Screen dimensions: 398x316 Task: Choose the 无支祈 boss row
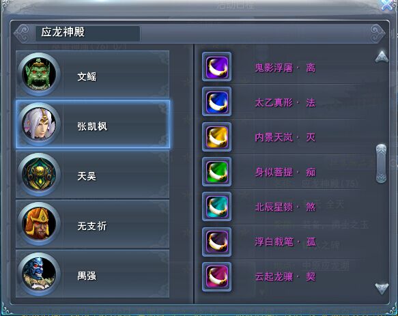[x=92, y=224]
